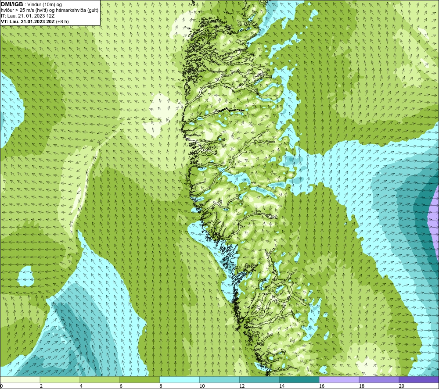This screenshot has width=439, height=389.
Task: Click the 2–4 m/s light green legend swatch
Action: coord(60,379)
